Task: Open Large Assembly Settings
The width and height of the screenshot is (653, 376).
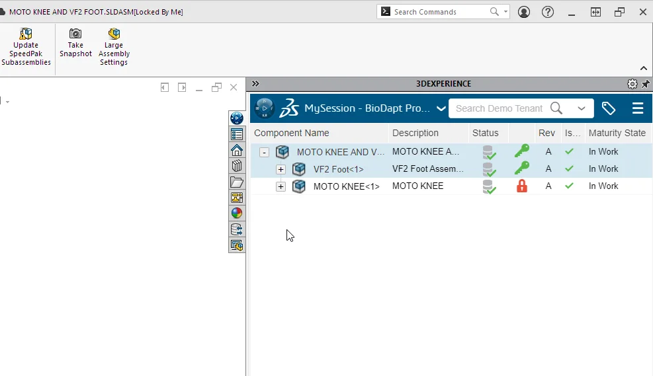Action: [114, 47]
